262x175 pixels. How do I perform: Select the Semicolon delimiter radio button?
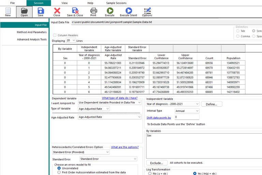click(254, 31)
